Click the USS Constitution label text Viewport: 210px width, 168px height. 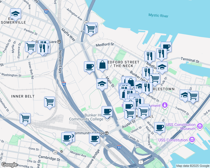click(x=173, y=140)
